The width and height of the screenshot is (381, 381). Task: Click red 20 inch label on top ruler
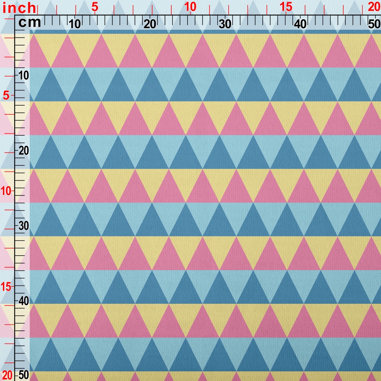coord(374,7)
